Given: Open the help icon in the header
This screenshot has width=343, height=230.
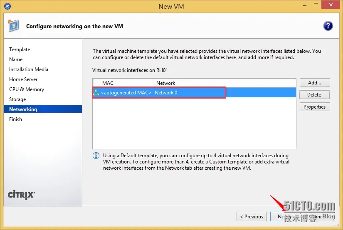Looking at the screenshot, I should (x=328, y=26).
